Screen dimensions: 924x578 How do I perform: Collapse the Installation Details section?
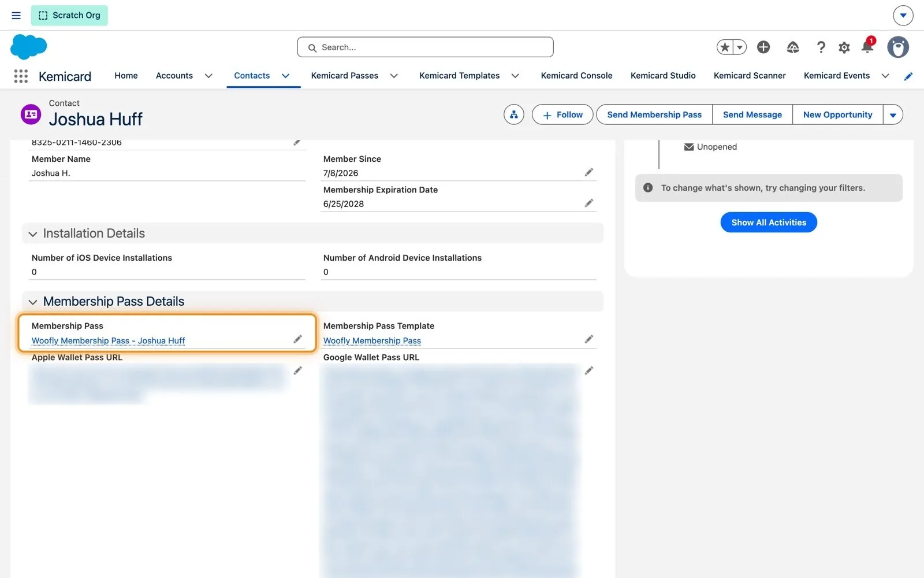tap(33, 234)
